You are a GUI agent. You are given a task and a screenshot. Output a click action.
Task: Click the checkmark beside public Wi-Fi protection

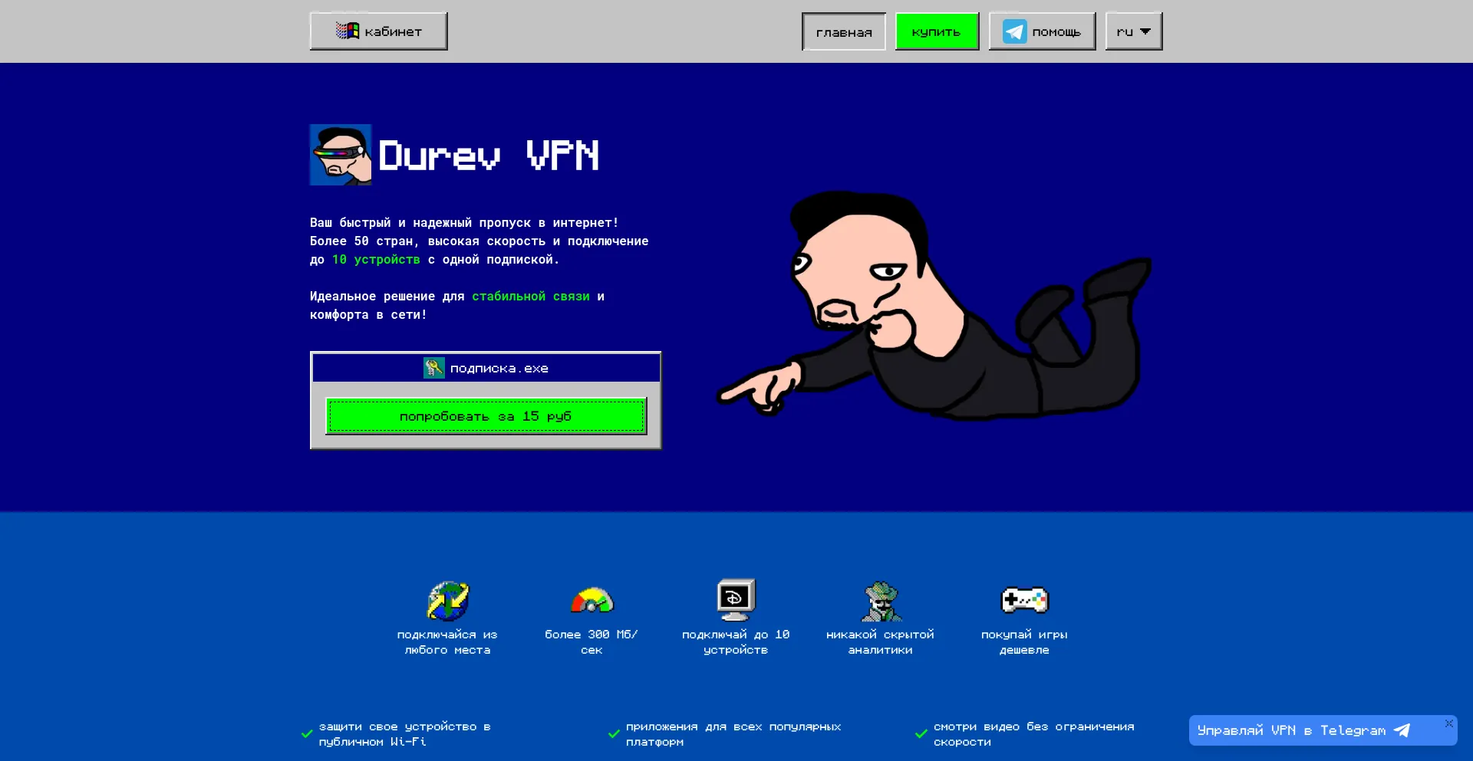(x=307, y=734)
